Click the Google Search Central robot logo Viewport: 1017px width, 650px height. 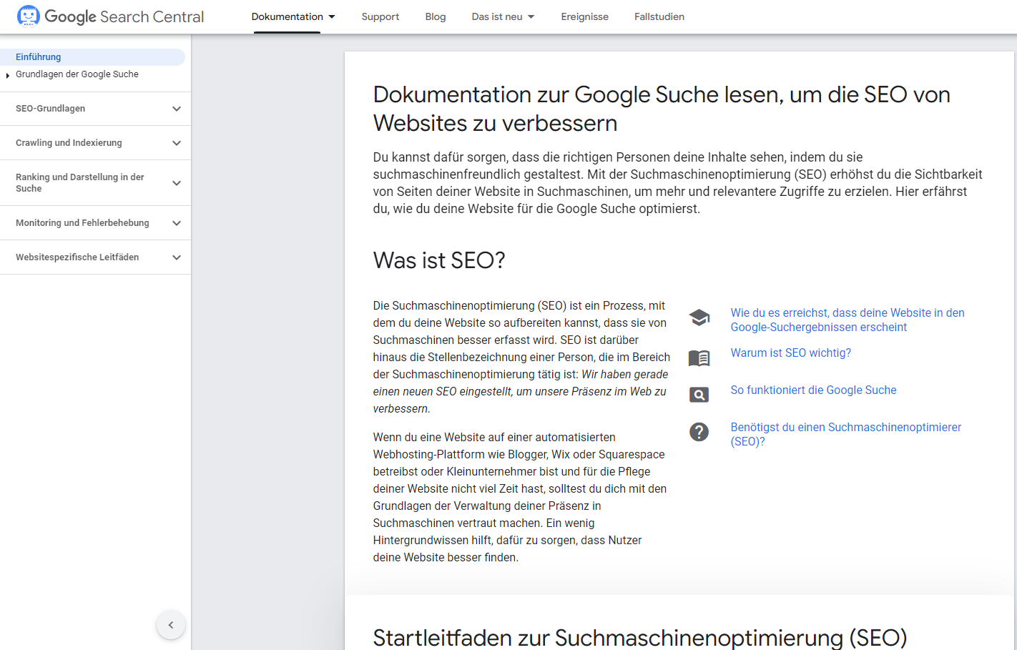[x=28, y=14]
